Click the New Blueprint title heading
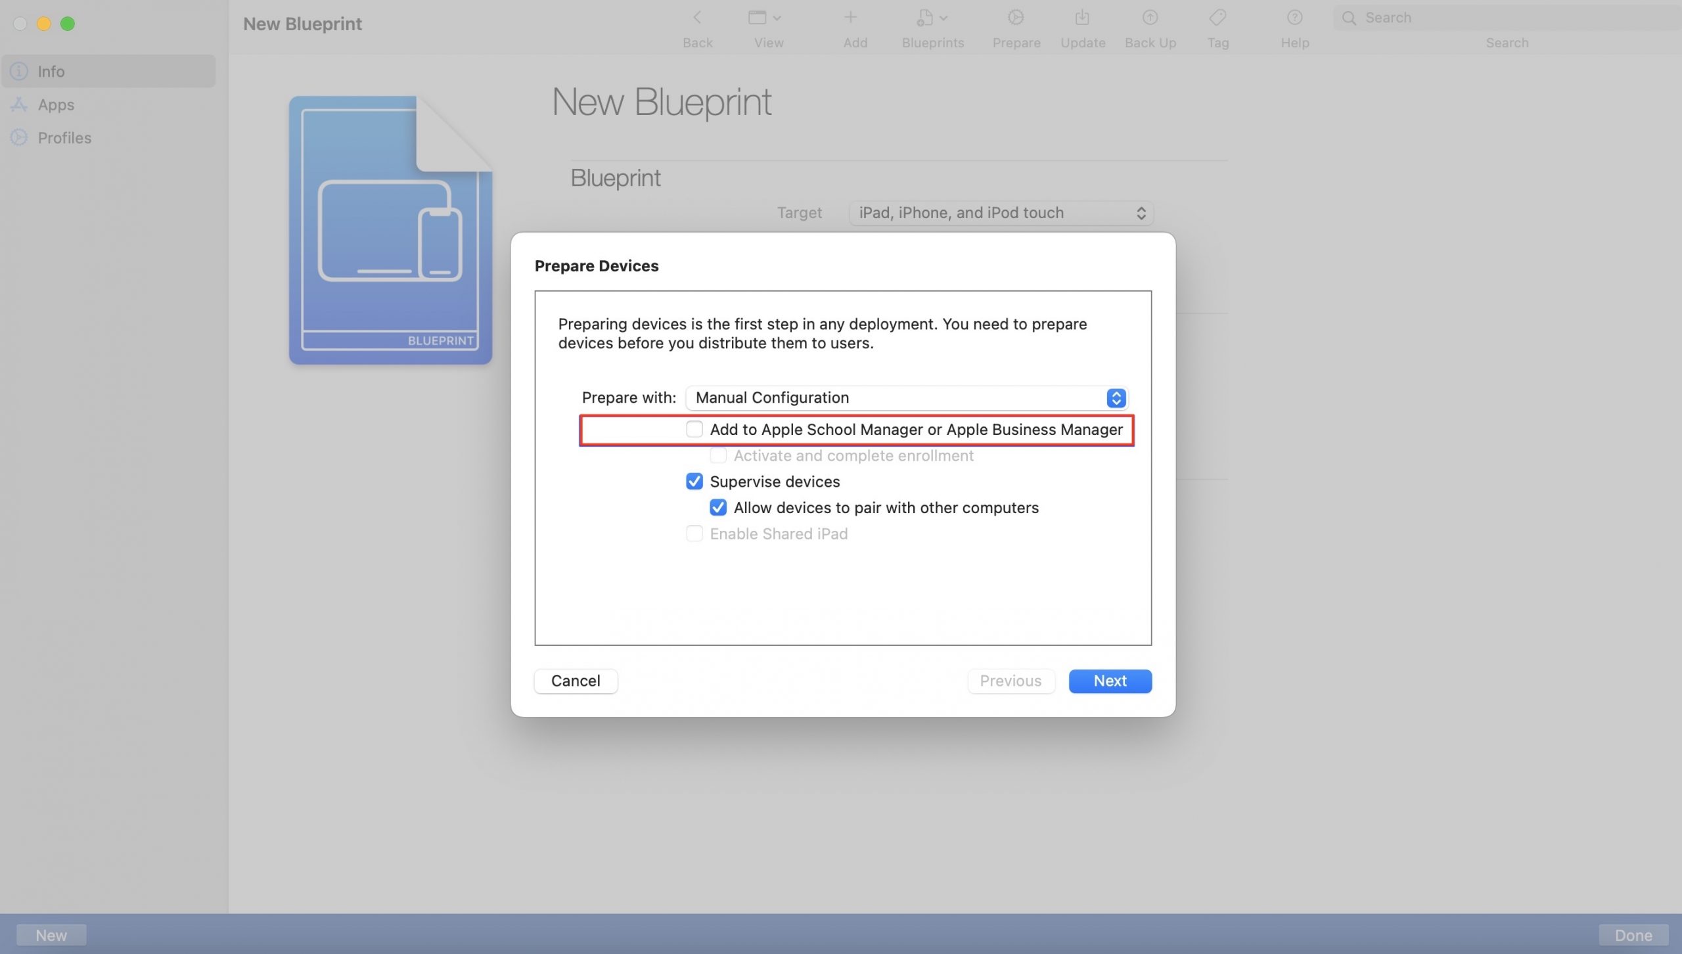 point(661,102)
